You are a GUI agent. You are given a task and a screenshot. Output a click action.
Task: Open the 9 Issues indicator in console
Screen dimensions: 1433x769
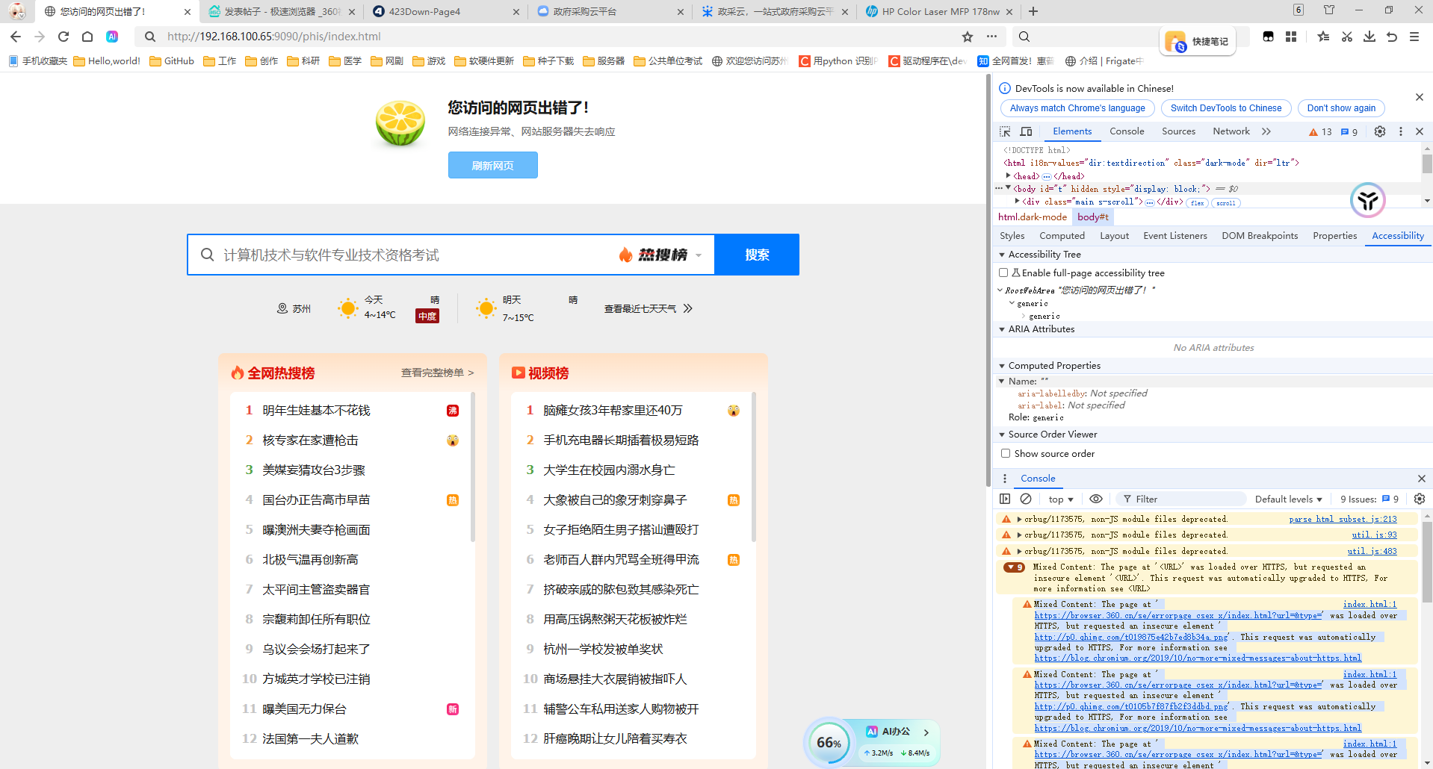coord(1369,499)
